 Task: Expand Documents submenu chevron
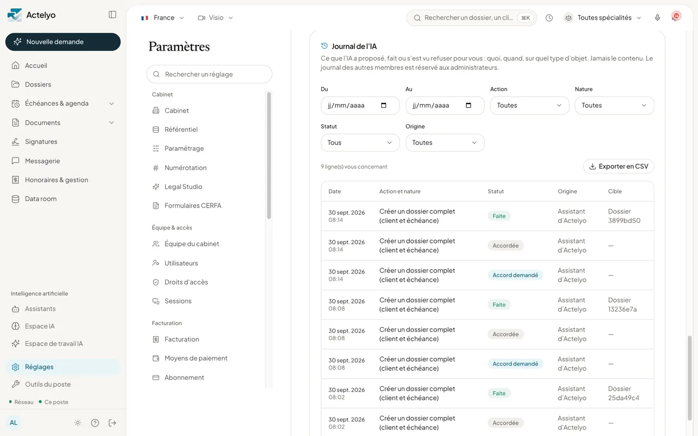[112, 123]
